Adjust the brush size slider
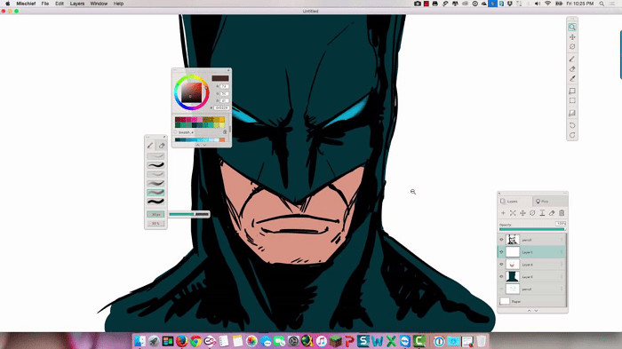The height and width of the screenshot is (349, 622). click(188, 214)
